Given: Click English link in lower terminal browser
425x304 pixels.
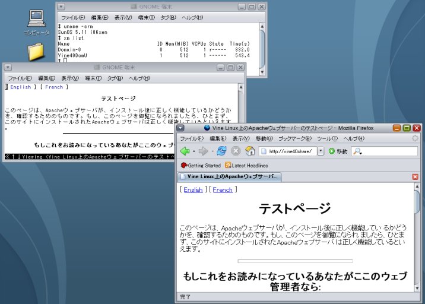Looking at the screenshot, I should pyautogui.click(x=21, y=87).
